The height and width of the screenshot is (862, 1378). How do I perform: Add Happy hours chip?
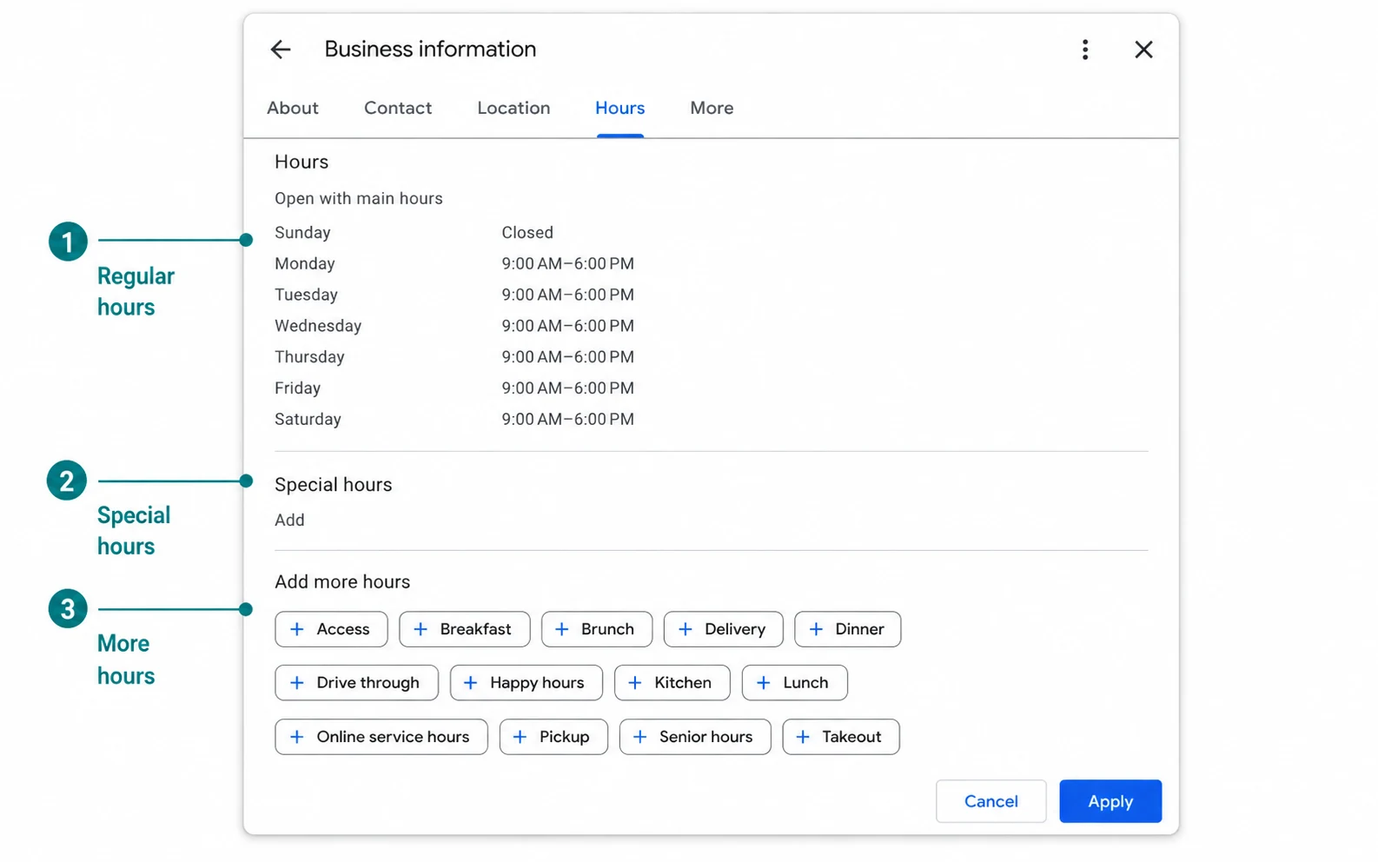[x=526, y=683]
